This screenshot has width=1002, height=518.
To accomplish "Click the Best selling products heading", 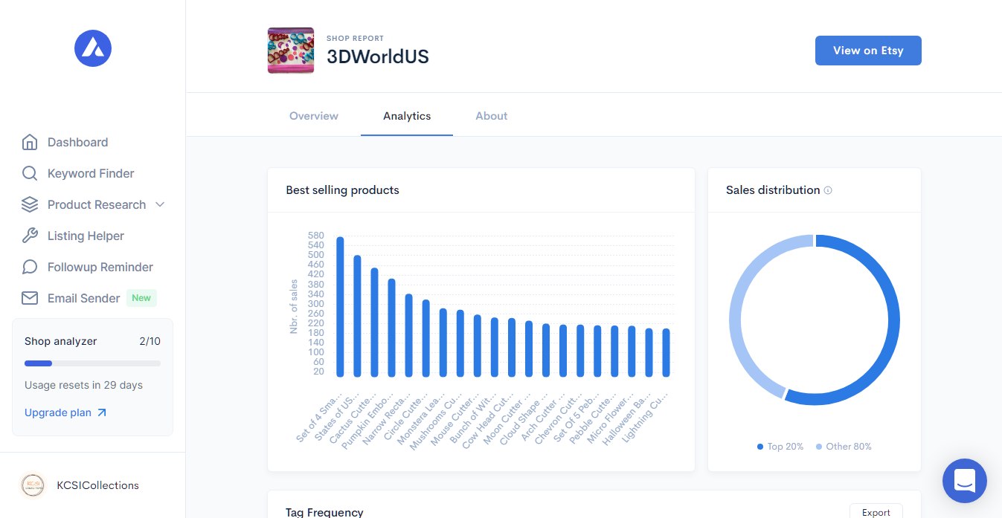I will pyautogui.click(x=342, y=190).
